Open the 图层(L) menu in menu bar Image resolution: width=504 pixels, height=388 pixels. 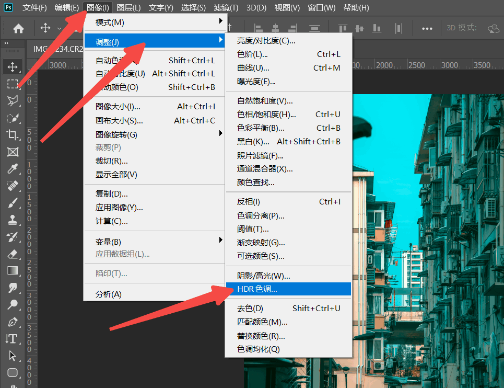[x=128, y=8]
